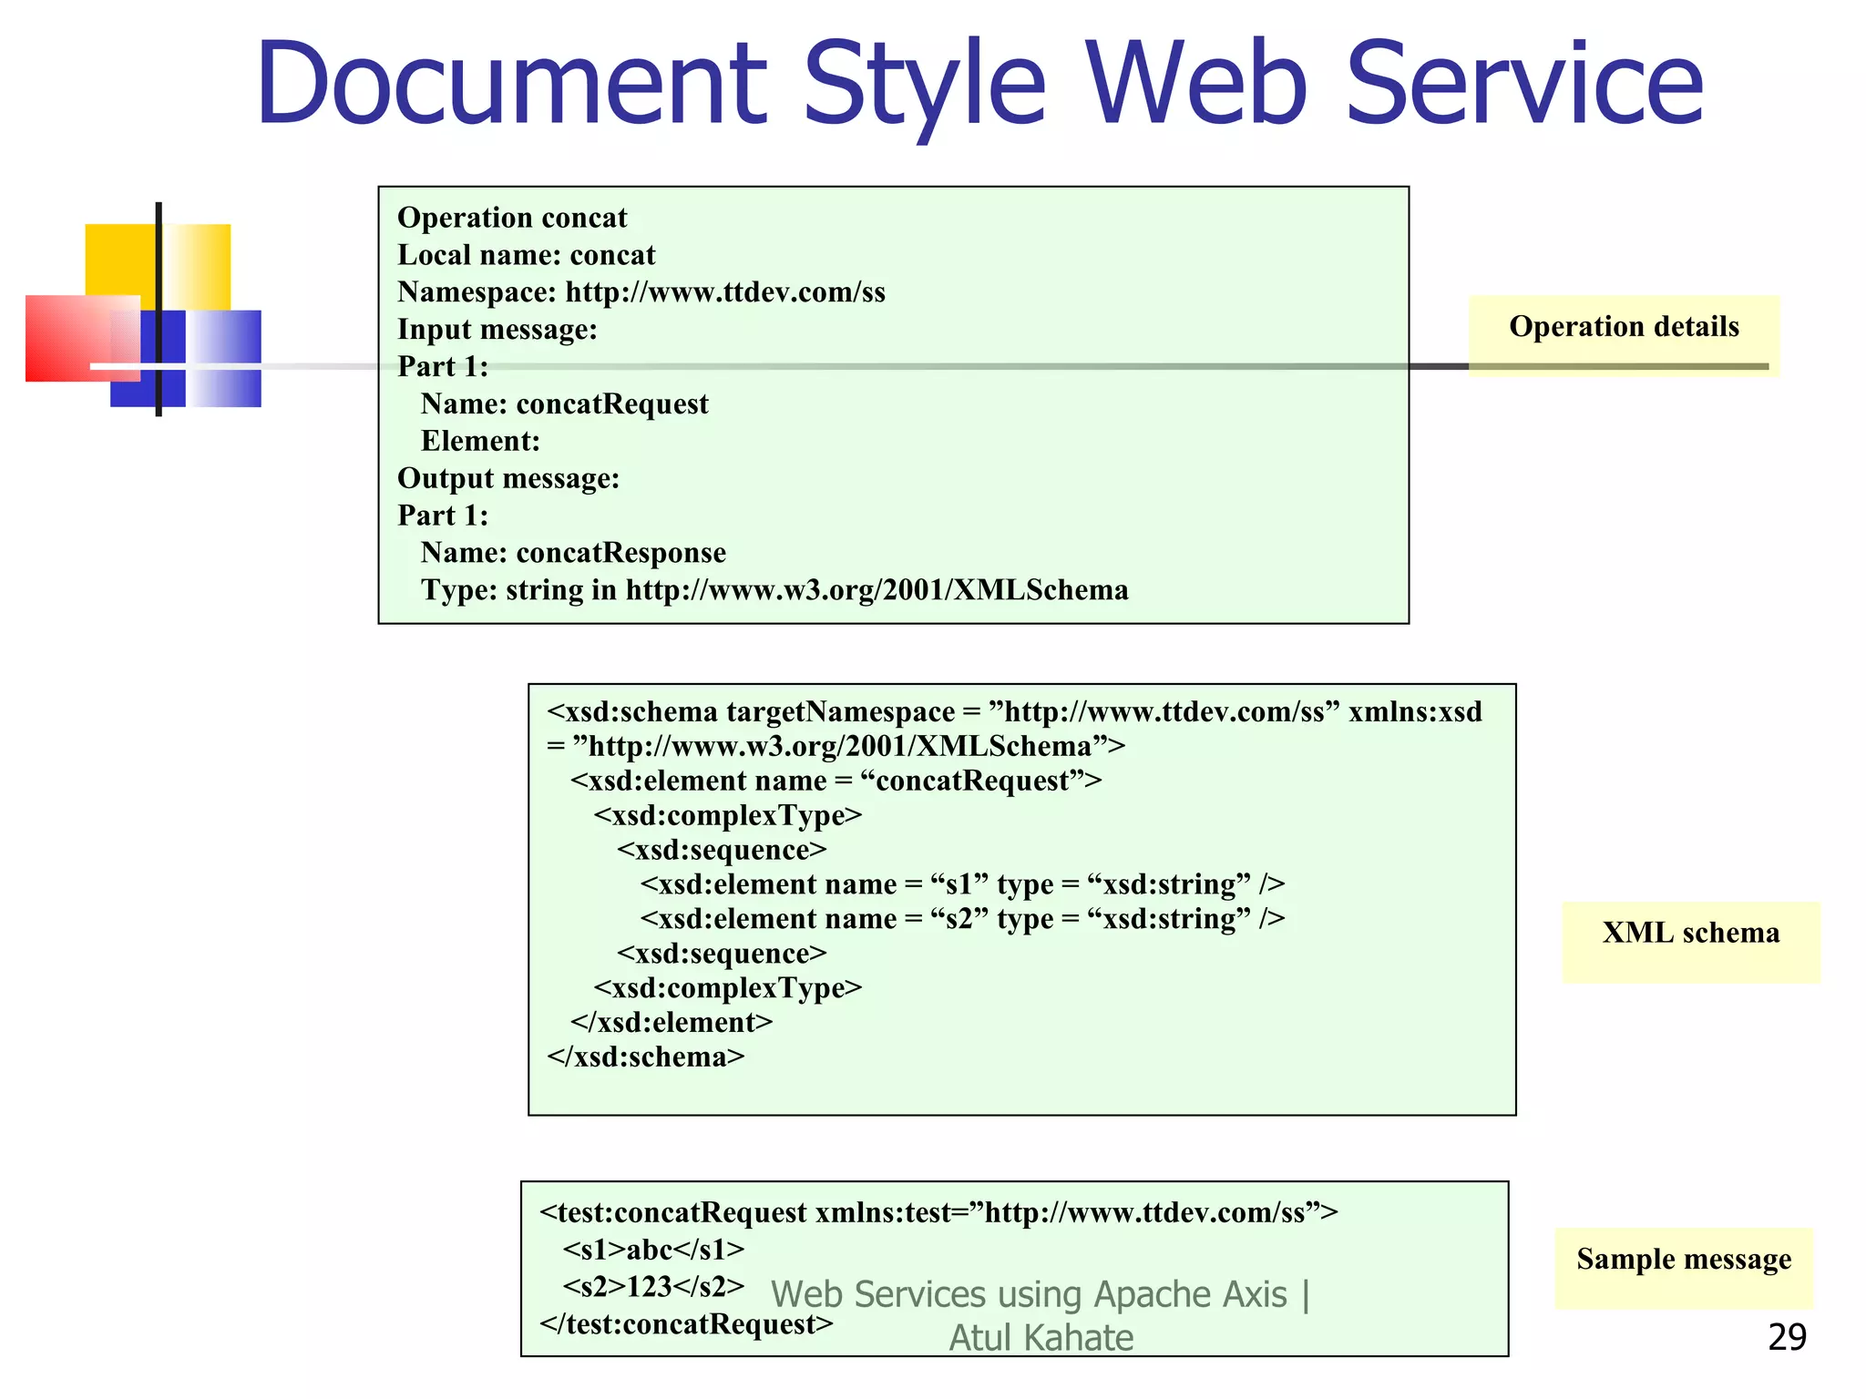Click the closing </xsd:schema> tag

click(646, 1057)
